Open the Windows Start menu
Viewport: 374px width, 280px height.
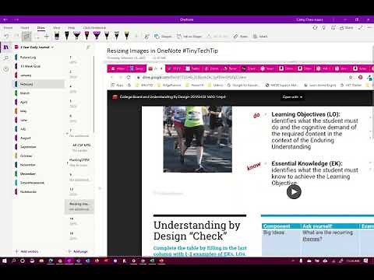[x=5, y=261]
